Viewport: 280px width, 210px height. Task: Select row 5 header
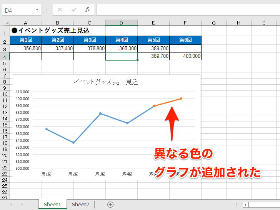(5, 63)
